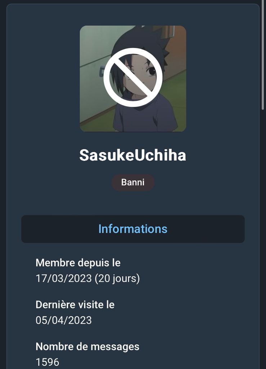This screenshot has width=266, height=369.
Task: Click the "Dernière visite le" label
Action: click(x=75, y=304)
